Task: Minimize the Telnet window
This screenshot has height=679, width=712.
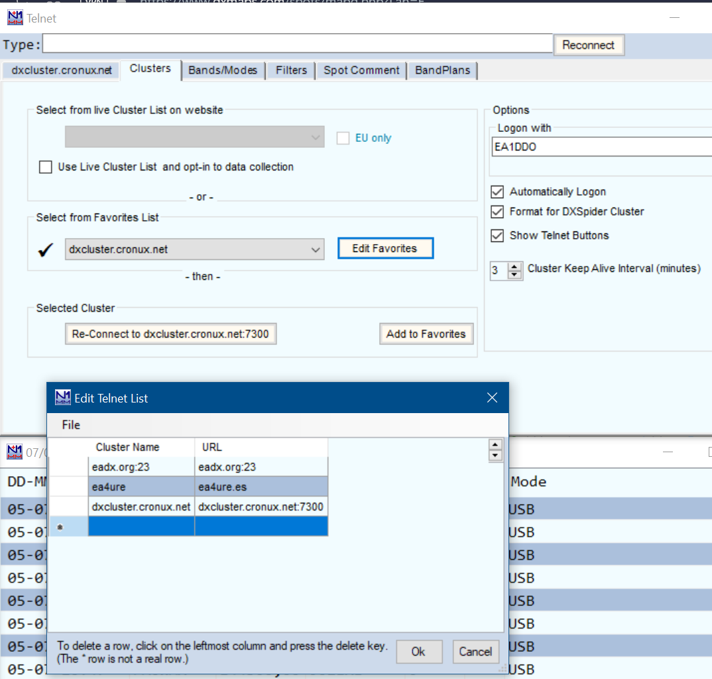Action: pos(674,18)
